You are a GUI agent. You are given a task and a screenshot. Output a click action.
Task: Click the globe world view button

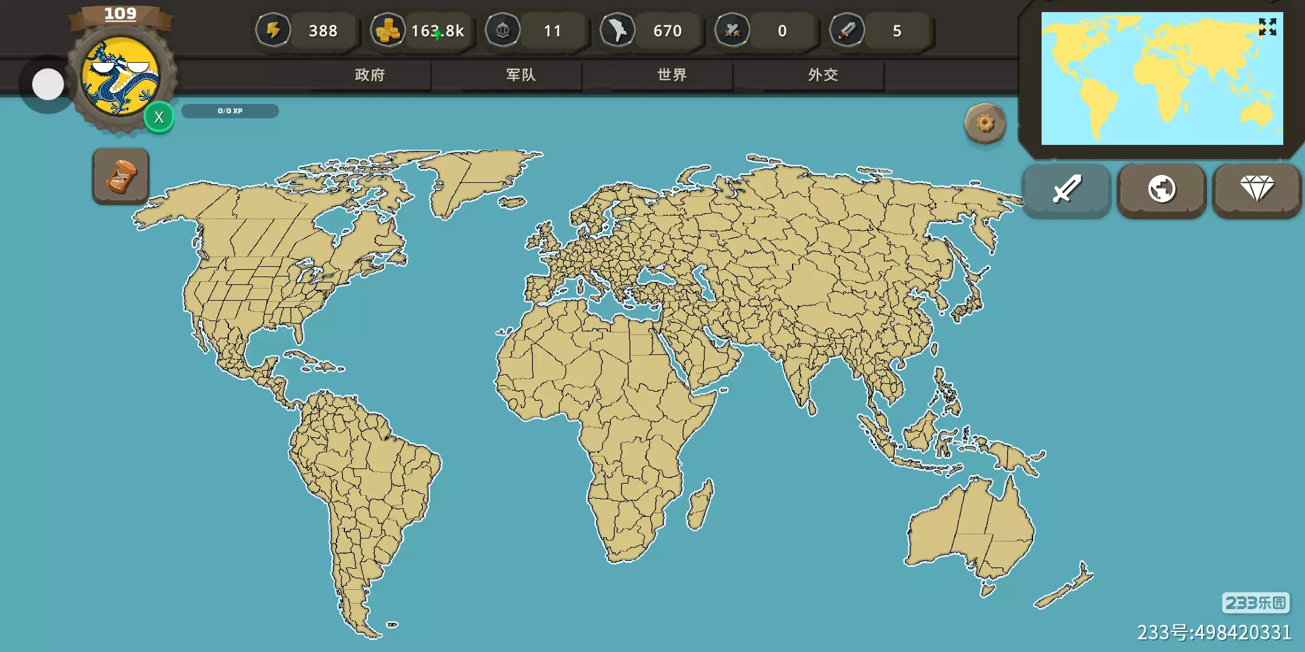point(1161,190)
